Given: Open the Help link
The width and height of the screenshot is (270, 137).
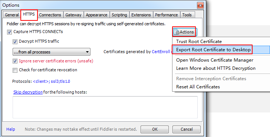Looking at the screenshot, I should pyautogui.click(x=11, y=129).
